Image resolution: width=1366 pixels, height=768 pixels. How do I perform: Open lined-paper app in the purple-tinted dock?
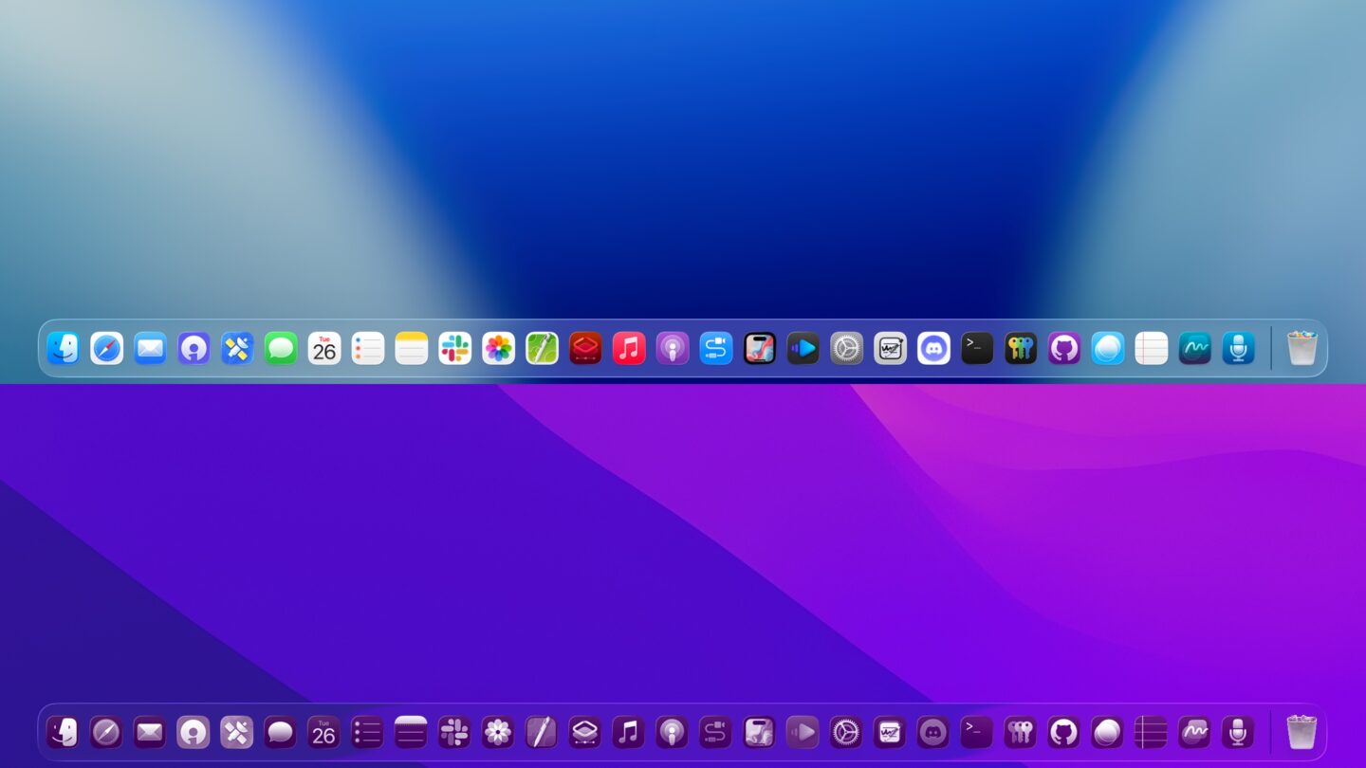click(x=1151, y=732)
